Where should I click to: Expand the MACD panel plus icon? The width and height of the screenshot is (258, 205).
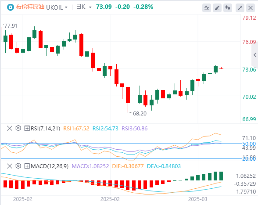(27, 166)
